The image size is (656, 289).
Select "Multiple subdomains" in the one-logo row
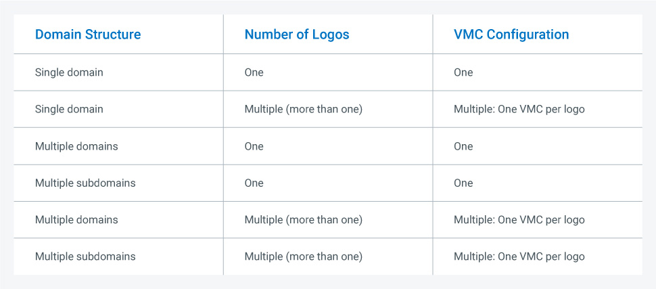coord(85,183)
